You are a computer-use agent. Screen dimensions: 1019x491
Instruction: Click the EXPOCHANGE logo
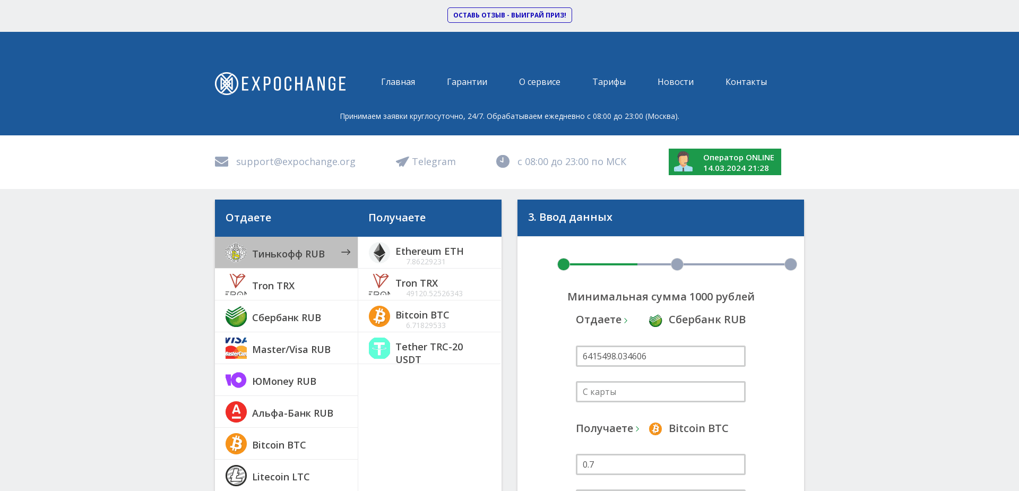tap(280, 83)
